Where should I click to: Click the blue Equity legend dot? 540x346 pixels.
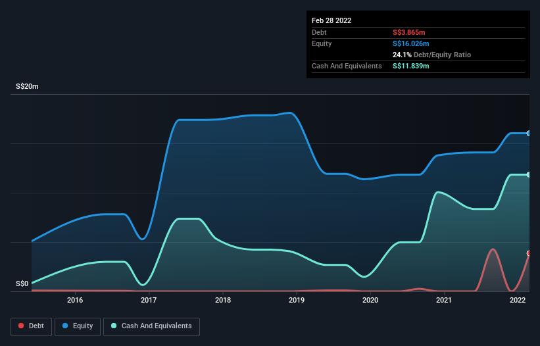[65, 326]
